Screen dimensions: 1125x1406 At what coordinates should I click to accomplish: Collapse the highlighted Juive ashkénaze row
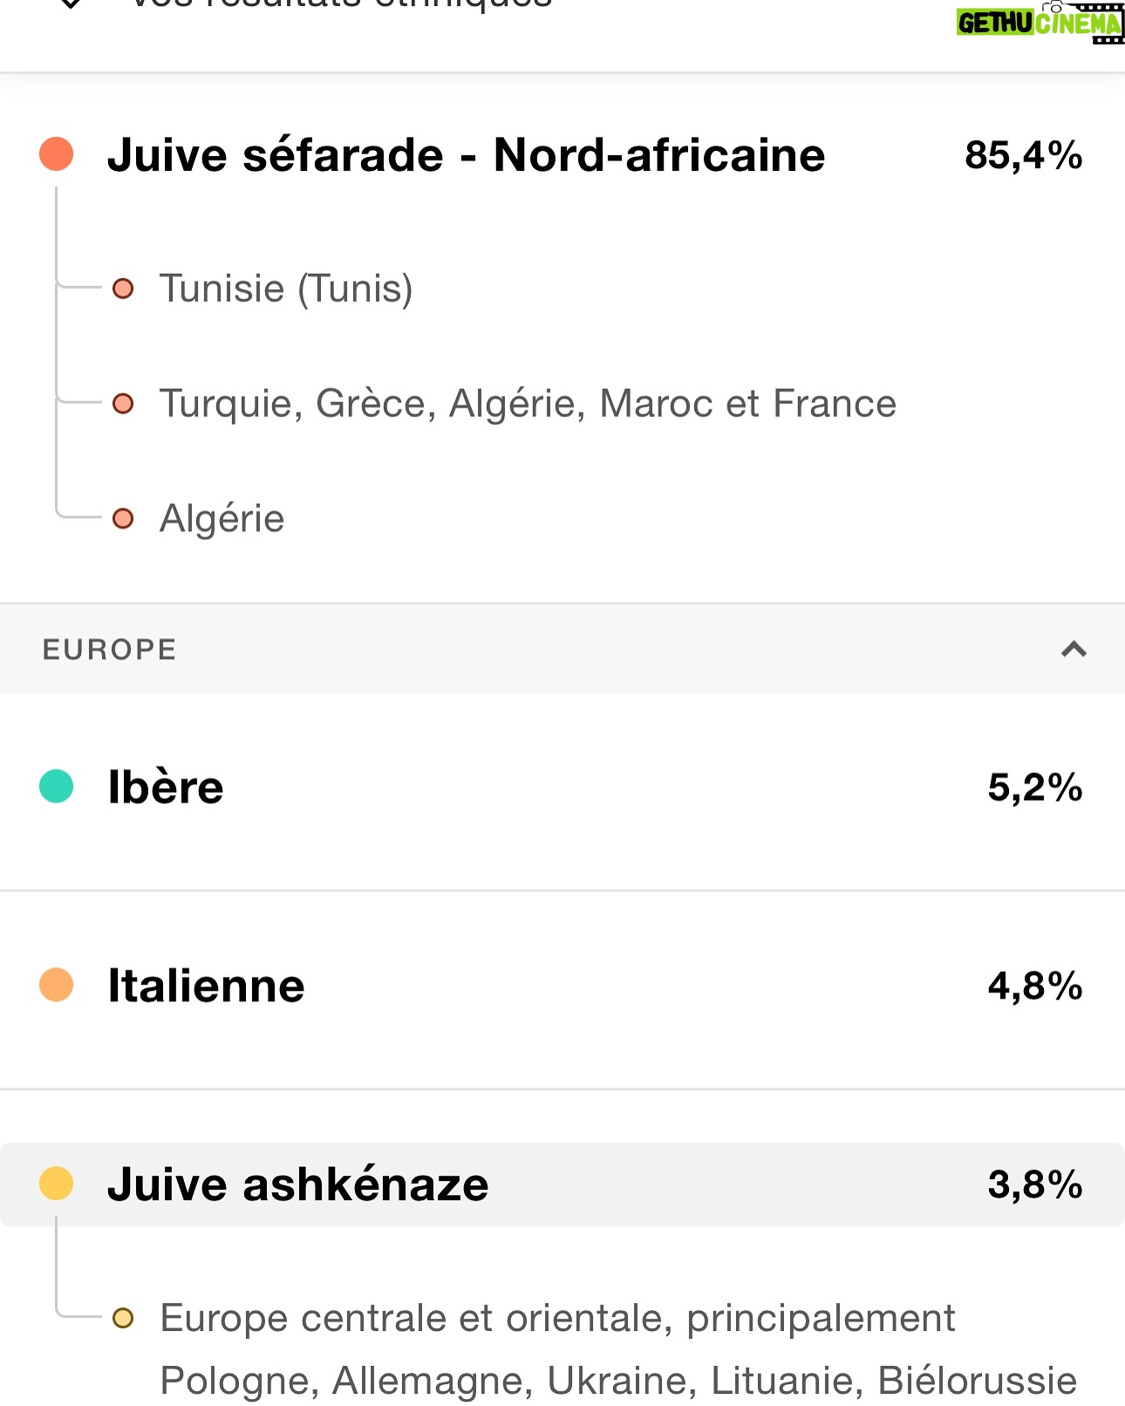[x=562, y=1184]
